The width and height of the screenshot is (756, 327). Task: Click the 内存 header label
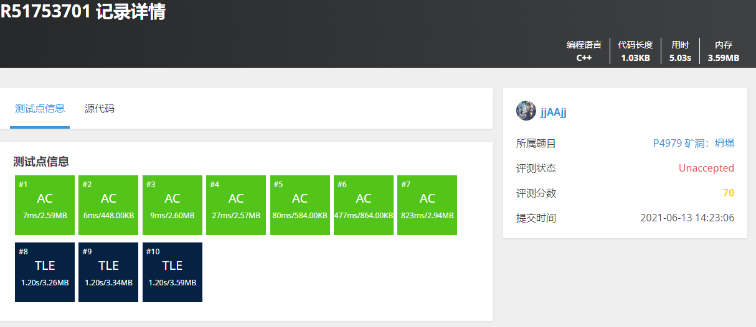(x=724, y=45)
